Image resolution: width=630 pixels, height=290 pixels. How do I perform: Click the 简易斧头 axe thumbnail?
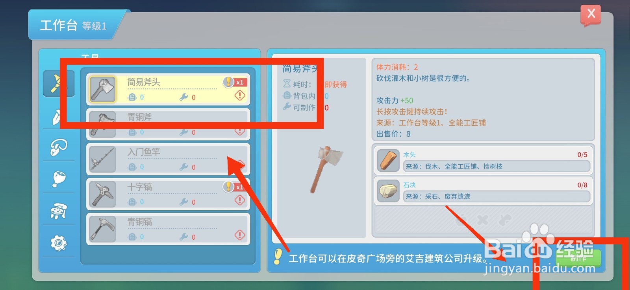[103, 89]
